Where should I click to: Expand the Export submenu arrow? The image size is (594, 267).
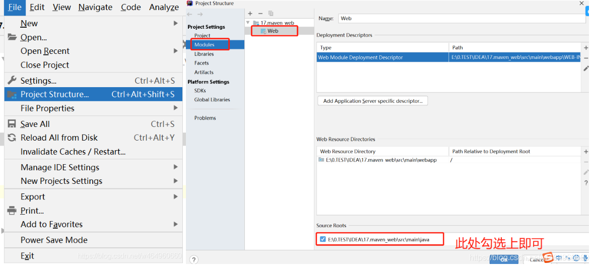175,196
